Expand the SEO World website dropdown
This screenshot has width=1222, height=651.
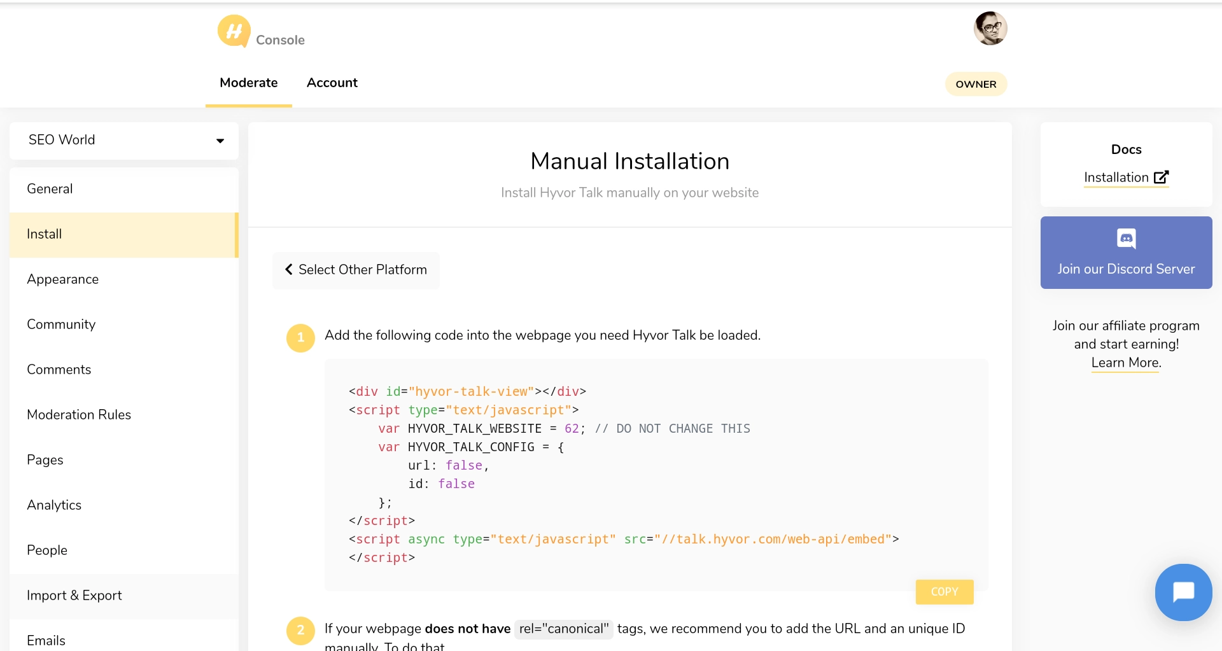[124, 140]
